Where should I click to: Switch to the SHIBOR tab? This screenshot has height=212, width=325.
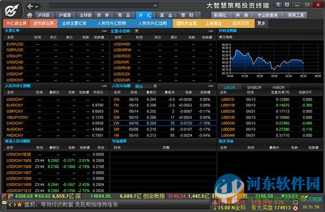click(x=254, y=88)
